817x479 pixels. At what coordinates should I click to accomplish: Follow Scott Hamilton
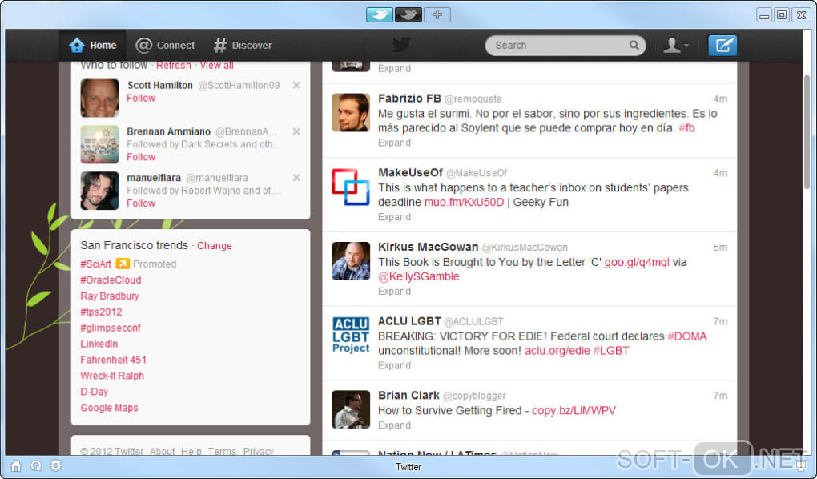click(x=141, y=98)
